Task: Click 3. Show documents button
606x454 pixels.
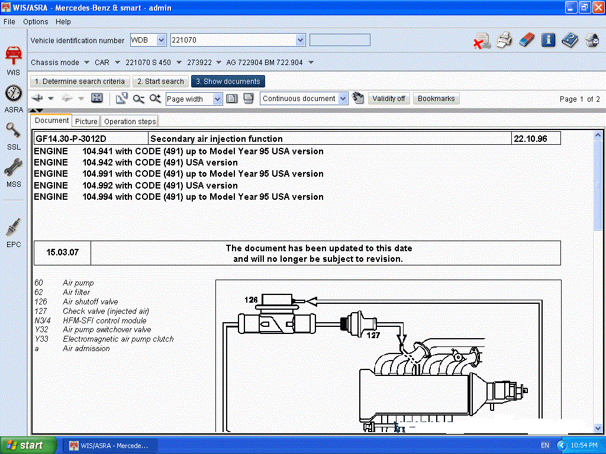Action: click(228, 82)
